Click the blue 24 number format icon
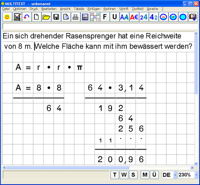The width and height of the screenshot is (200, 185). click(144, 17)
